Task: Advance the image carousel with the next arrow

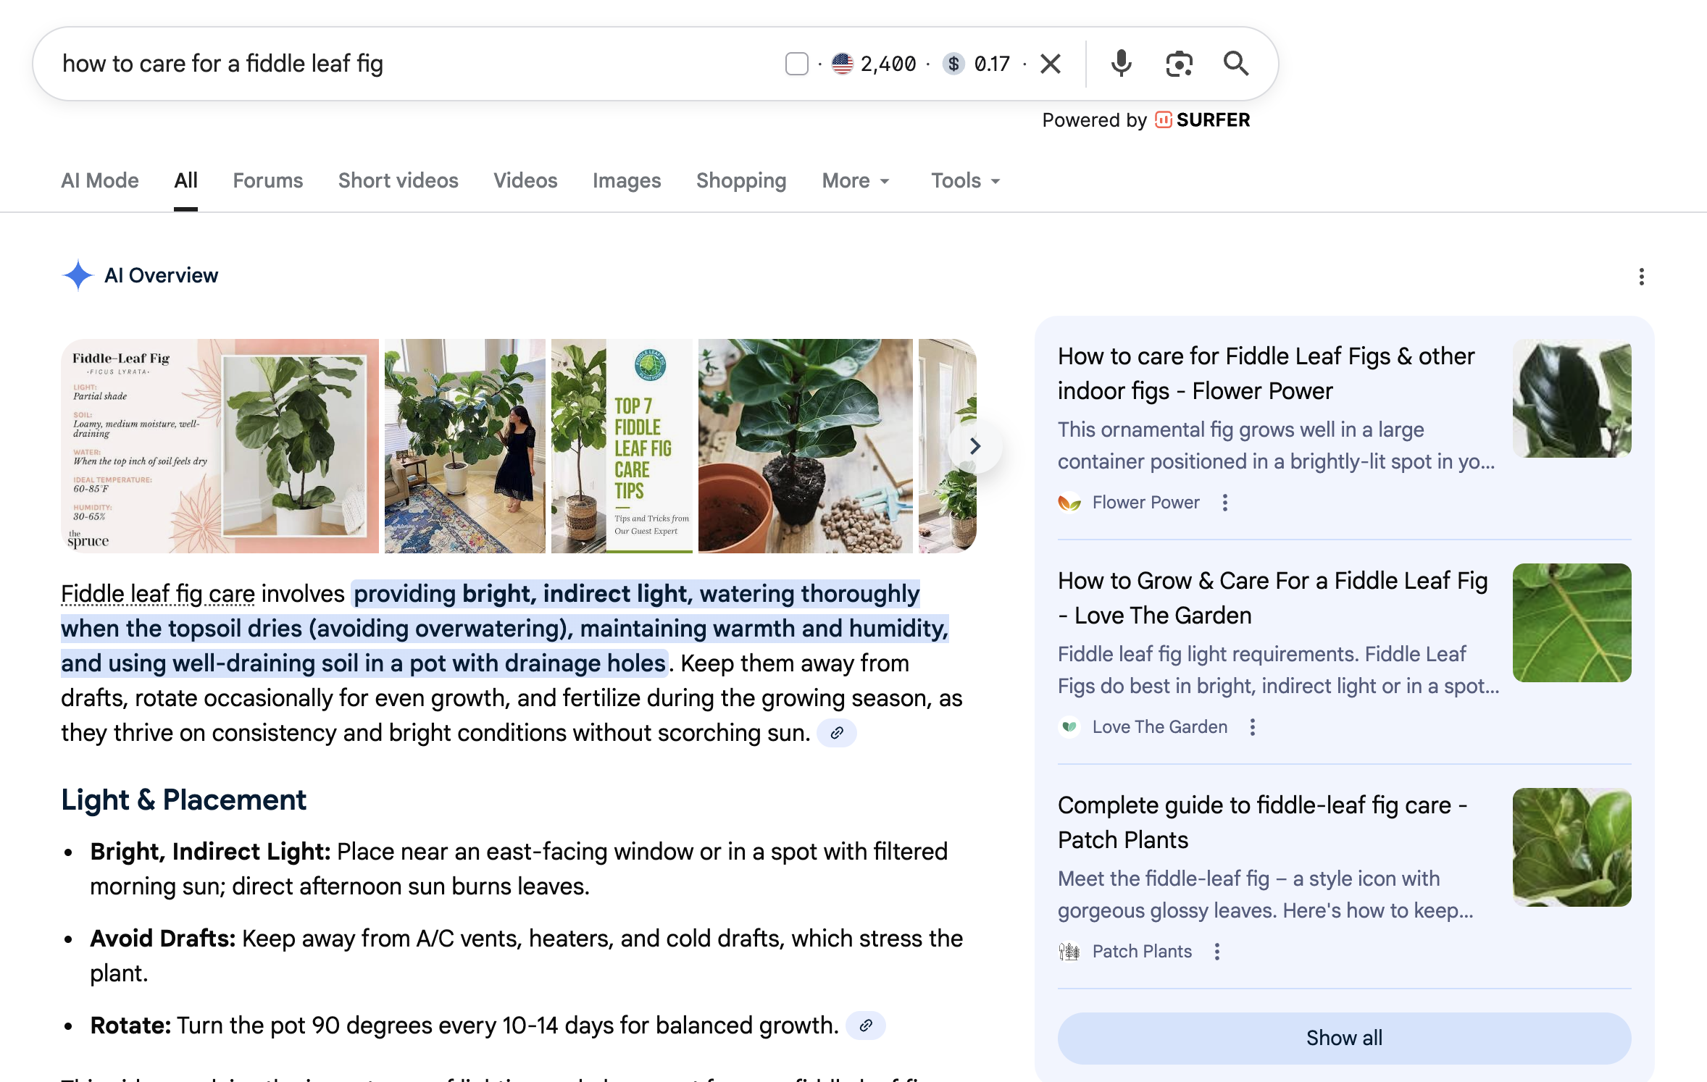Action: 976,447
